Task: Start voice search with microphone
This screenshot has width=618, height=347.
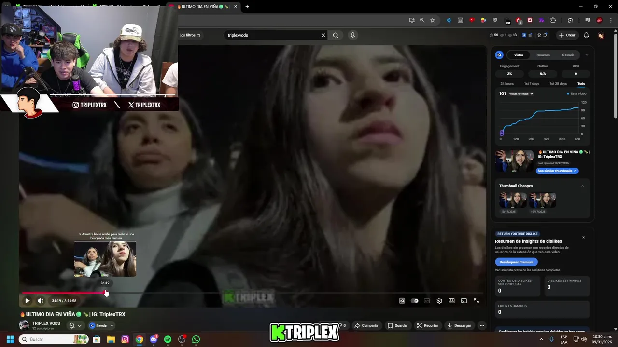Action: (353, 35)
